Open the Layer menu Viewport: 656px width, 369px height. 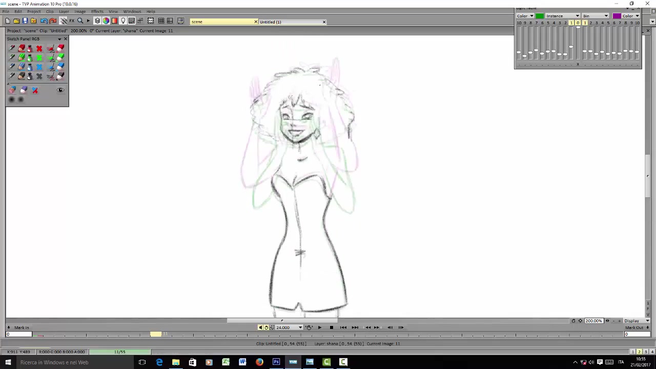[x=64, y=11]
